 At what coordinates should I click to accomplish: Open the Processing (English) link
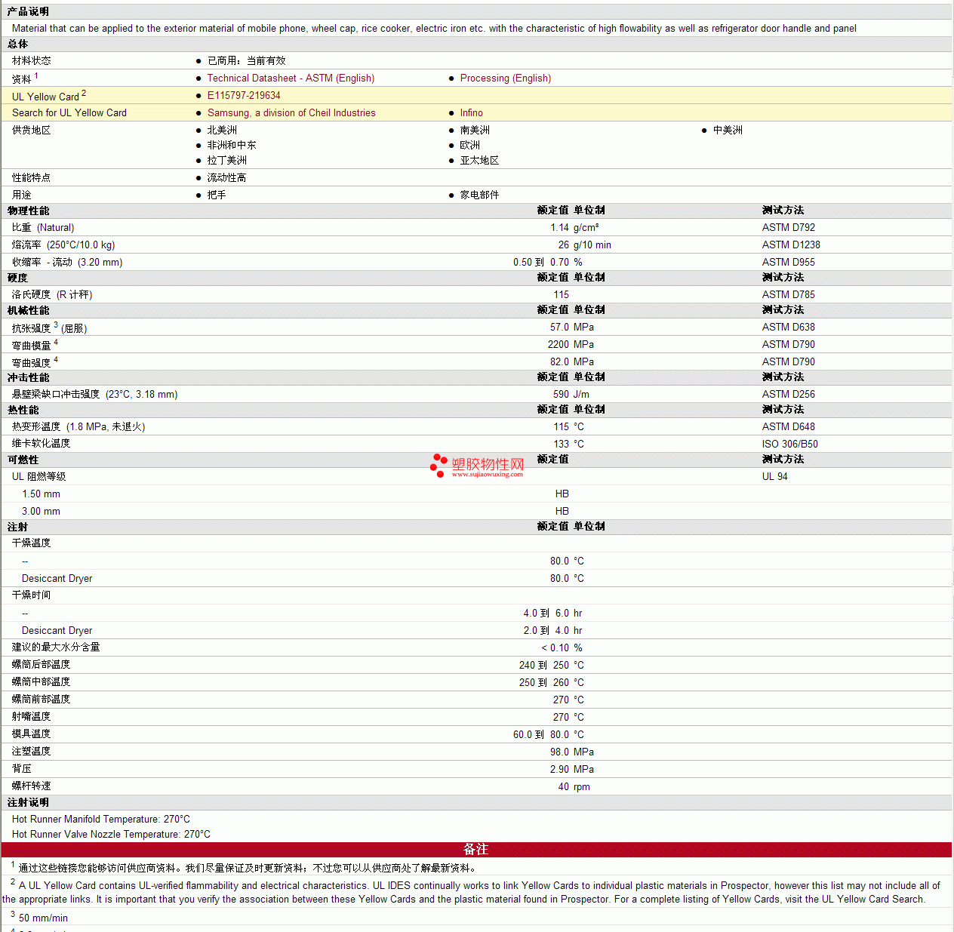click(506, 78)
